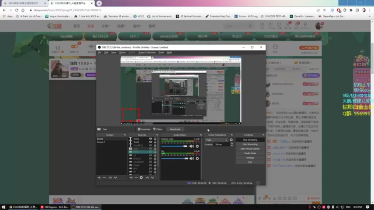Reload the Chrome page
The width and height of the screenshot is (374, 210).
[17, 10]
